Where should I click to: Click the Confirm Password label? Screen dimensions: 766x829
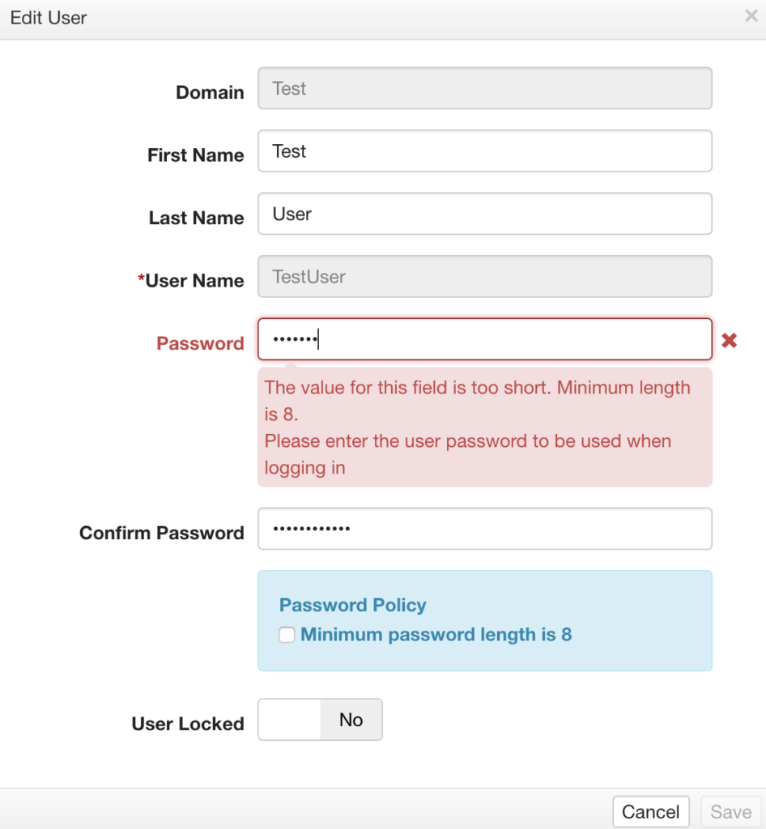point(162,533)
